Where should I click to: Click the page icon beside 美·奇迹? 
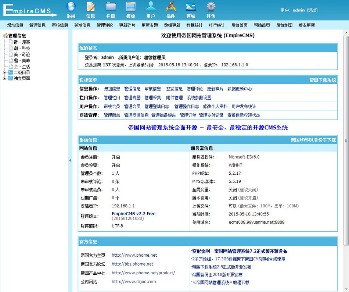[x=11, y=54]
